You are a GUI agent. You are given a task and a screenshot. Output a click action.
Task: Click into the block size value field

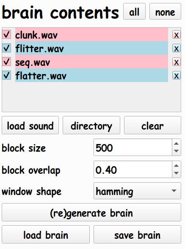[133, 147]
